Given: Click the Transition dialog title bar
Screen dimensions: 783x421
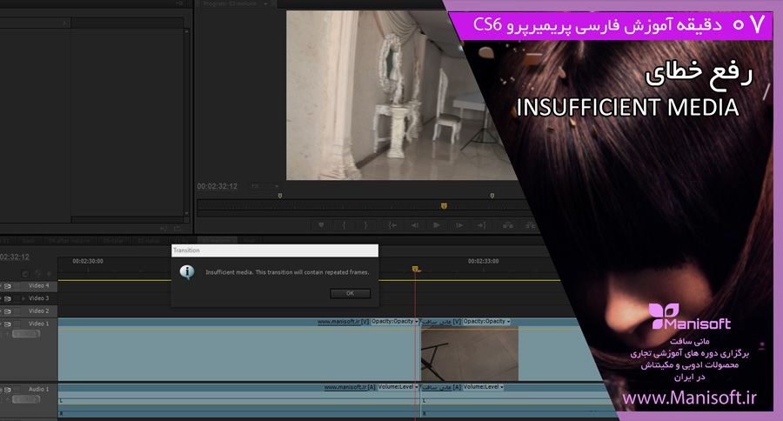Looking at the screenshot, I should pos(275,251).
